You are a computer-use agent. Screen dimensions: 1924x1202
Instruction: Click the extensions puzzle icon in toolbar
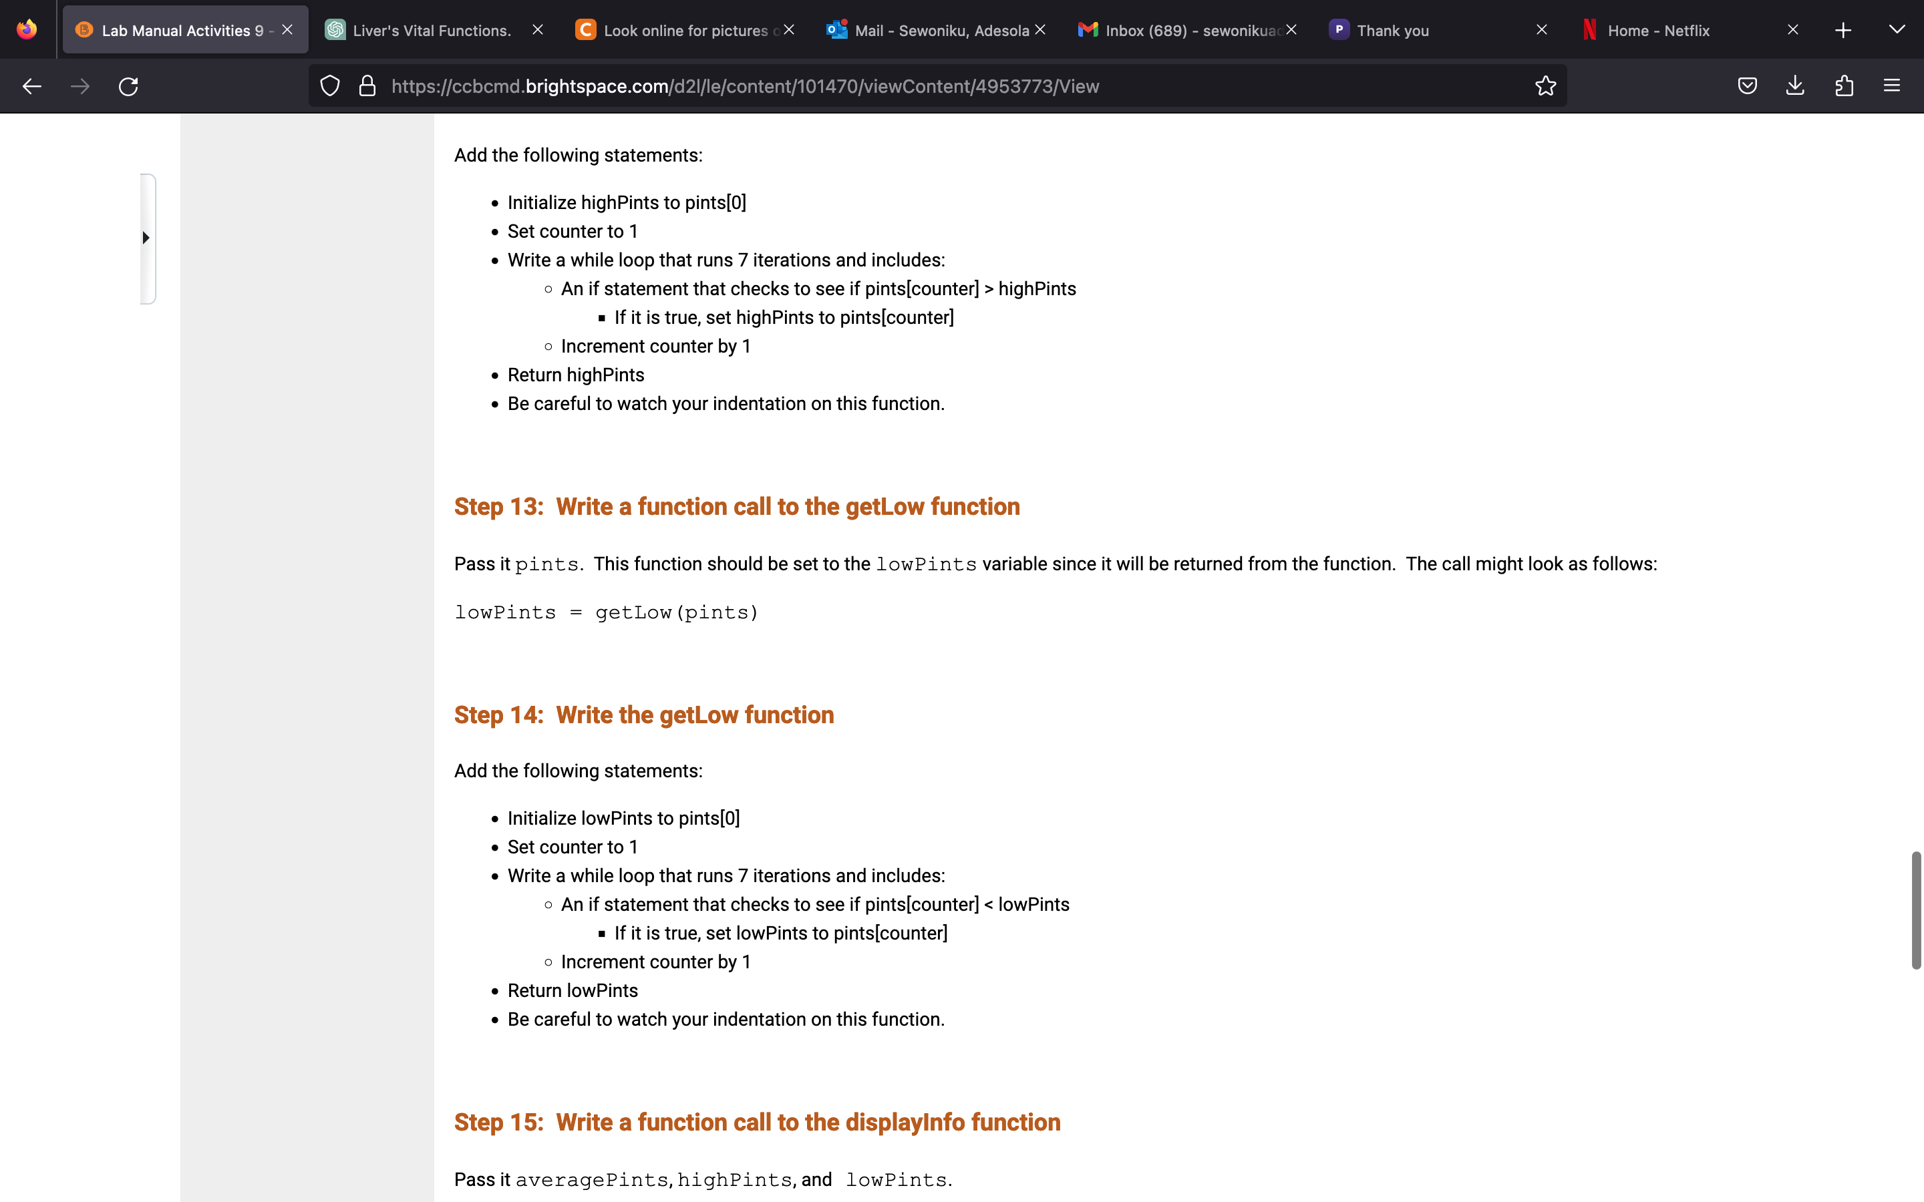click(x=1844, y=86)
